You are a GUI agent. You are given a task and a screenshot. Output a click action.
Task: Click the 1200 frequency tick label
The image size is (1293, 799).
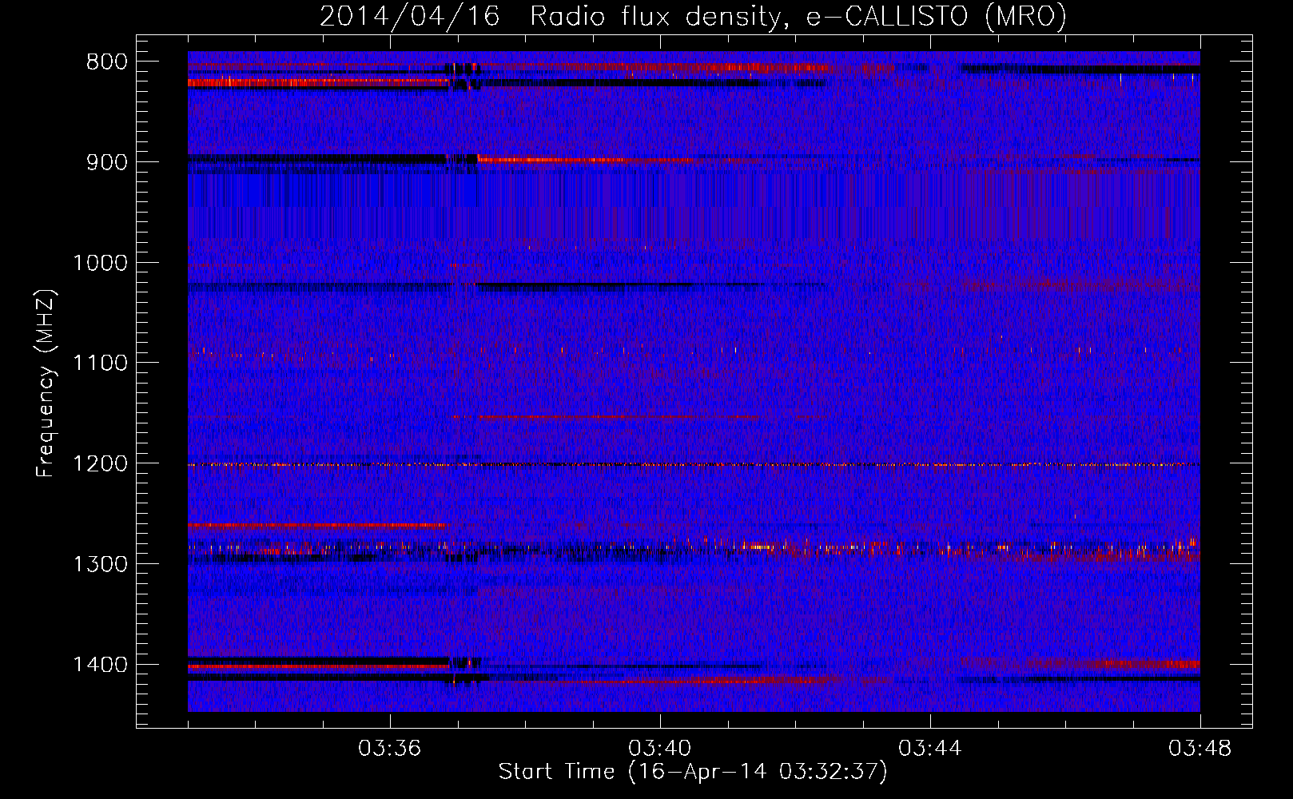(x=100, y=464)
